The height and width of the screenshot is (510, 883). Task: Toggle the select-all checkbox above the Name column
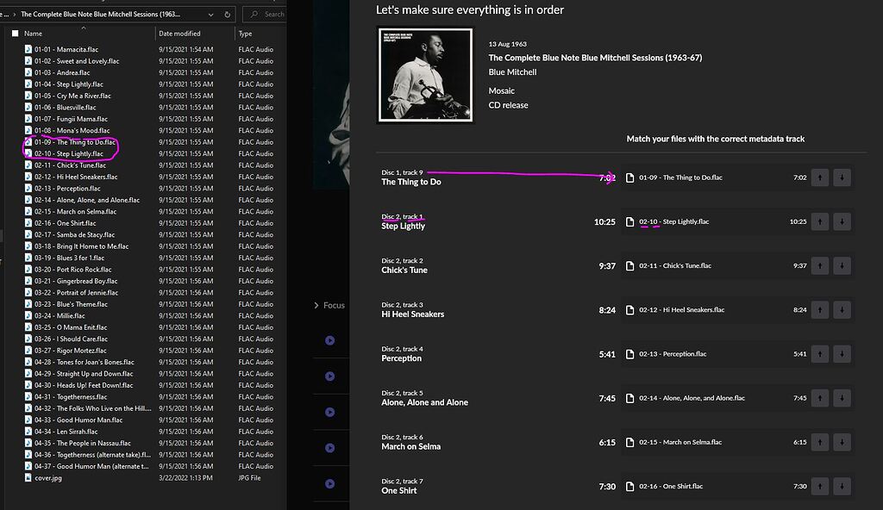tap(14, 33)
